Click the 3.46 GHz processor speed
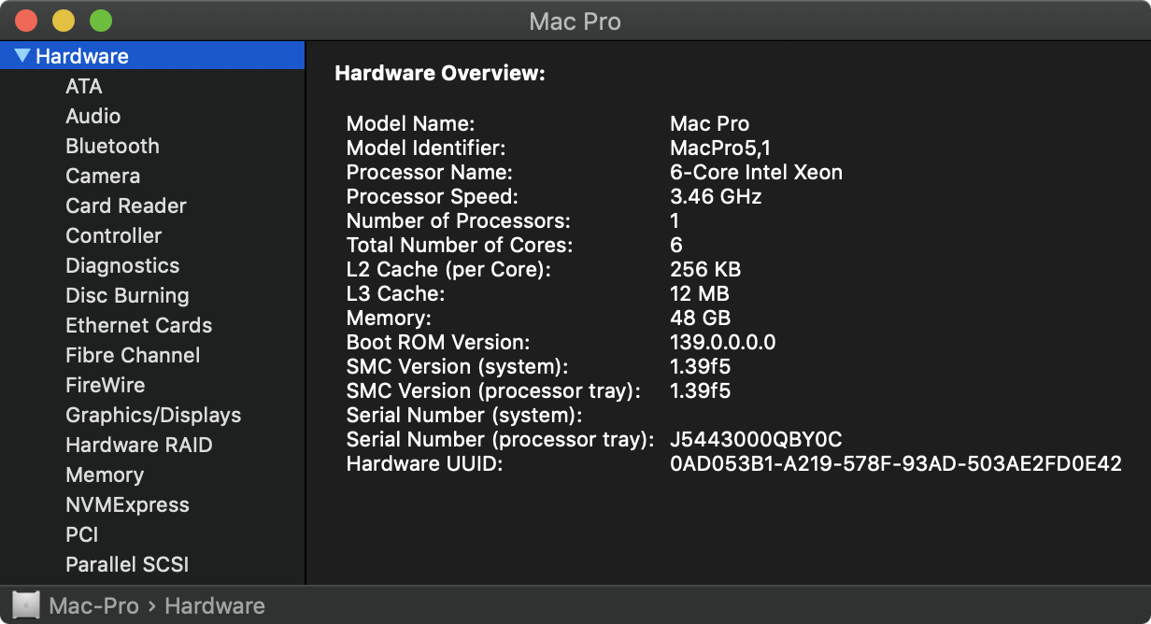The height and width of the screenshot is (624, 1151). pos(716,196)
